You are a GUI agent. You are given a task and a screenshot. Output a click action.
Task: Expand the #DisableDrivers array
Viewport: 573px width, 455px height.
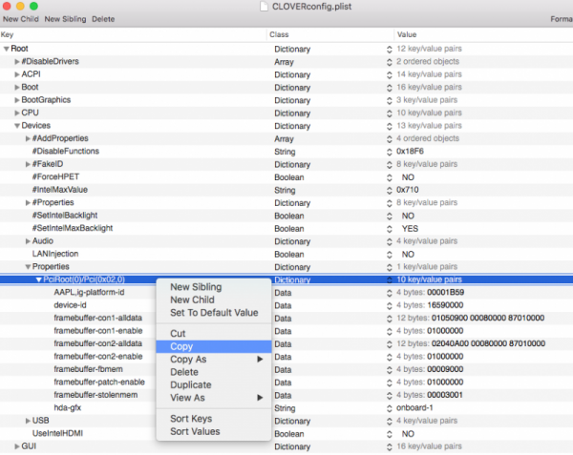17,62
